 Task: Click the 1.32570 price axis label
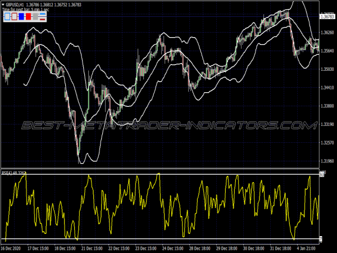point(327,143)
